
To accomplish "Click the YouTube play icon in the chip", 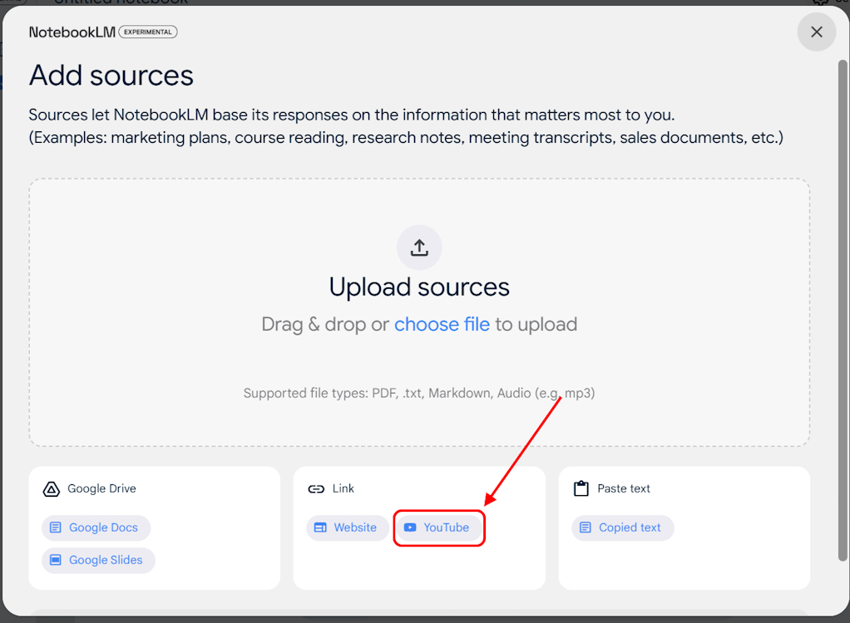I will point(410,527).
